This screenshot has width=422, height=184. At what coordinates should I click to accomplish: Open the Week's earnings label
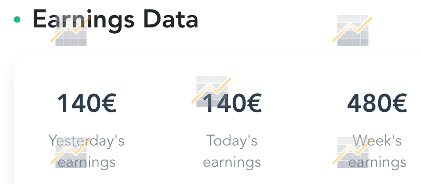(377, 152)
